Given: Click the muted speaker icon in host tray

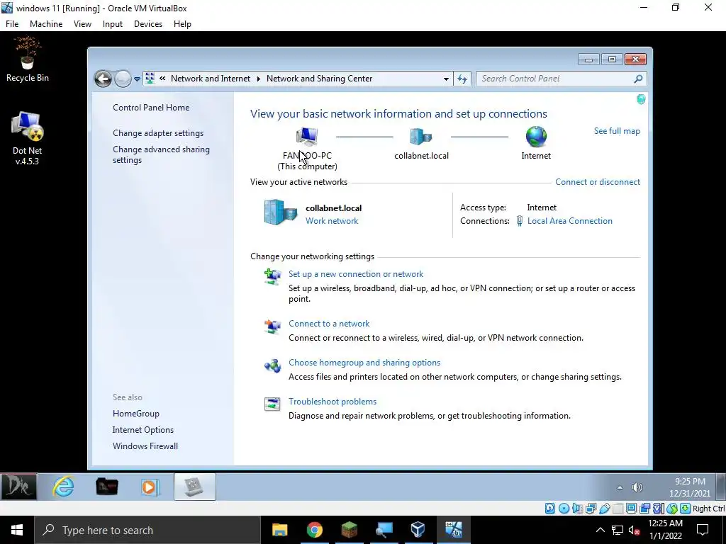Looking at the screenshot, I should tap(634, 530).
